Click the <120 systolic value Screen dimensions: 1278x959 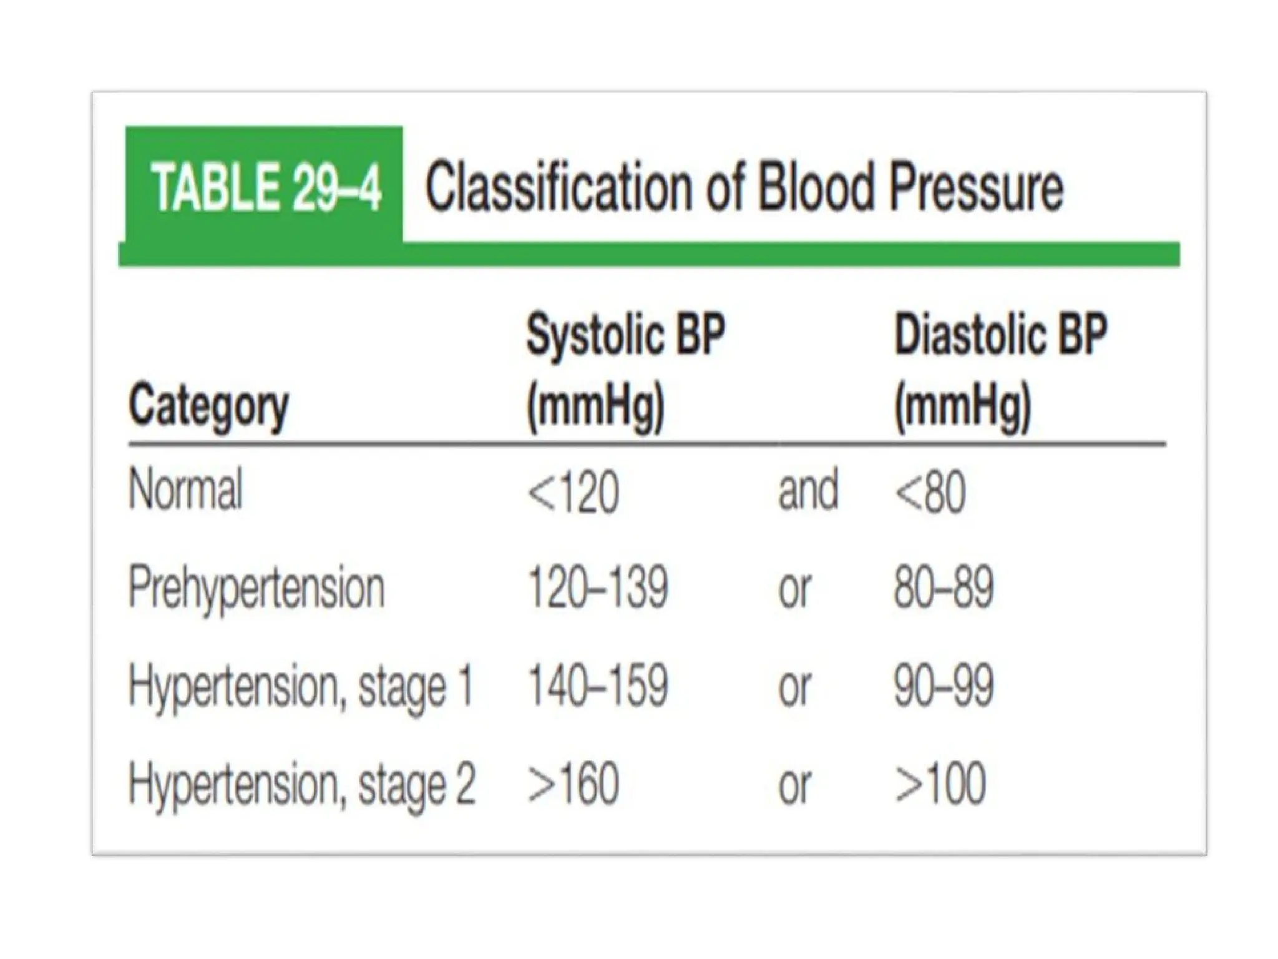(x=573, y=492)
